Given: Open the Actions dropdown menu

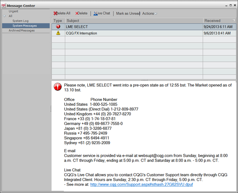Looking at the screenshot, I should tap(150, 13).
